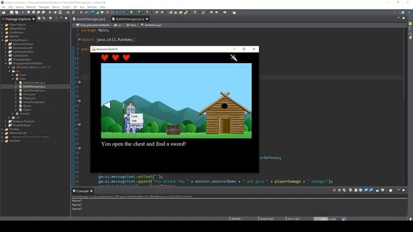Close the BattleManager.java editor tab
Image resolution: width=413 pixels, height=232 pixels.
(147, 19)
